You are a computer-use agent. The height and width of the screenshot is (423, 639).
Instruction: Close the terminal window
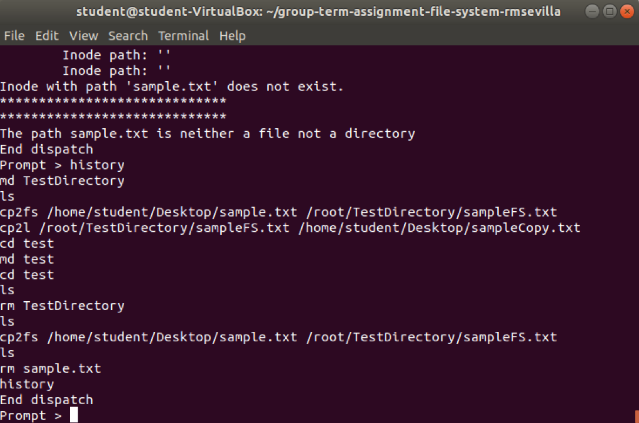coord(627,11)
